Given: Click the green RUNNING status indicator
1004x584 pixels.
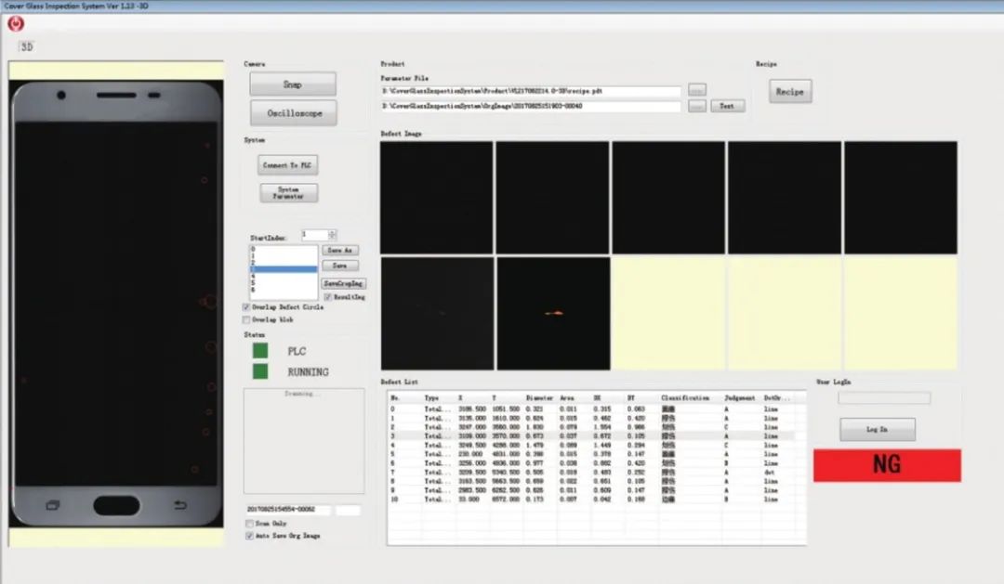Looking at the screenshot, I should coord(260,371).
